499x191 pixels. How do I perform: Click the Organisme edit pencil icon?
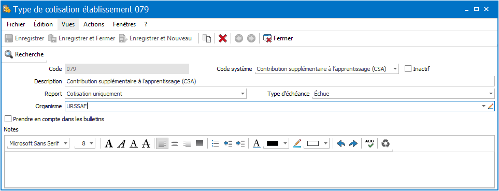tap(490, 107)
